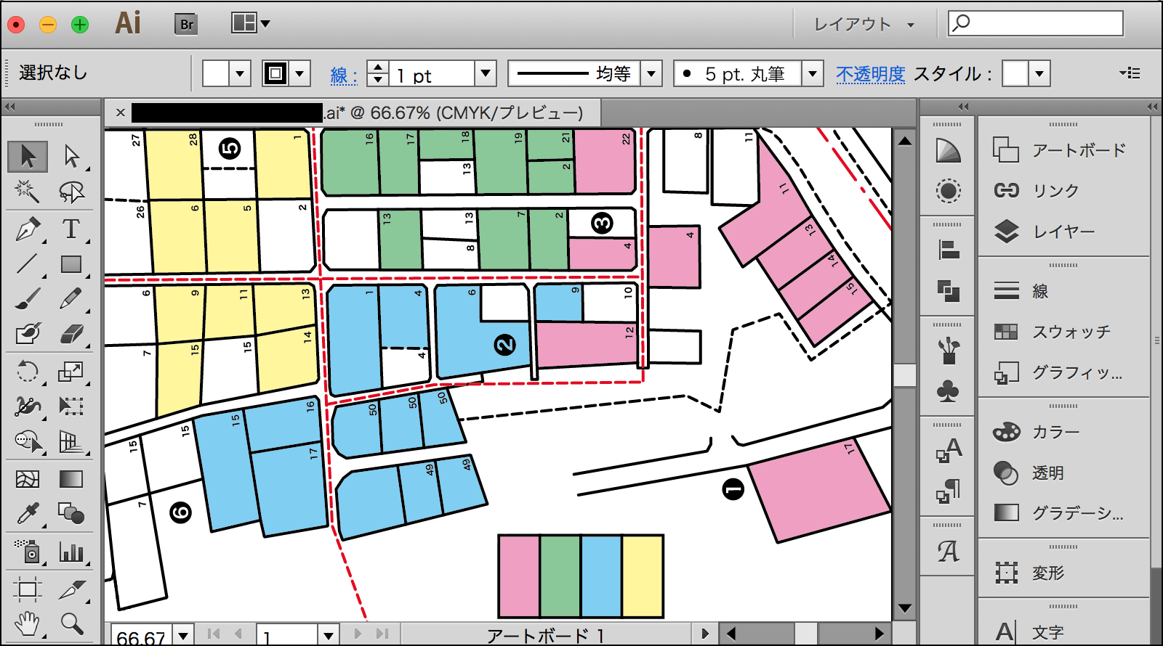Open the stroke color dropdown
Screen dimensions: 1163x646
click(x=299, y=73)
